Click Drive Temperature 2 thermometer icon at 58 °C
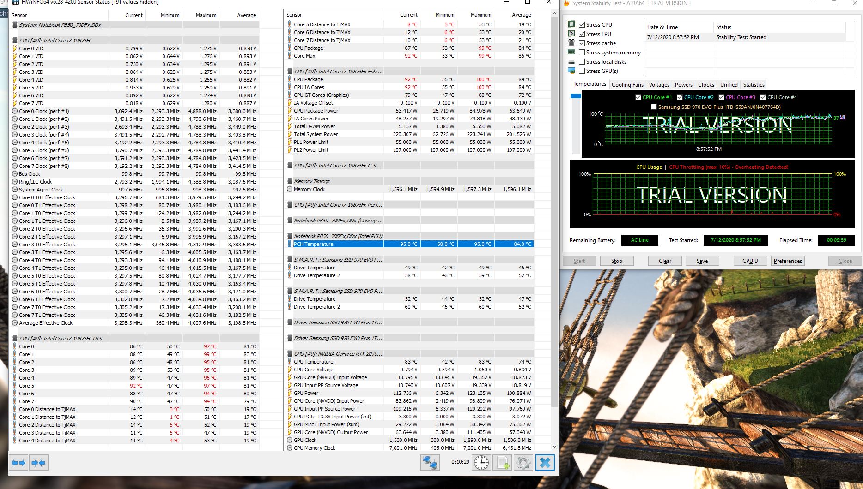 point(290,275)
